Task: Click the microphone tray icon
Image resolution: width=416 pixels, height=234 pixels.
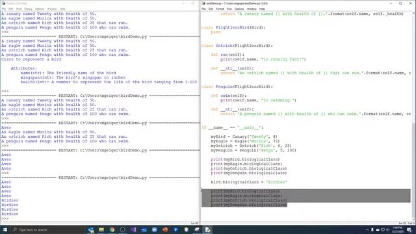Action: coord(372,229)
